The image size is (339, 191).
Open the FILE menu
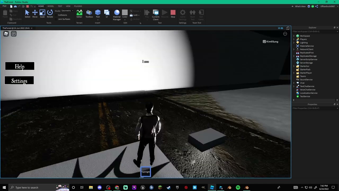(5, 6)
